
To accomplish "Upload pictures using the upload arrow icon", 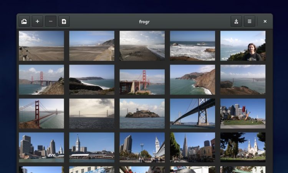I will [x=64, y=22].
